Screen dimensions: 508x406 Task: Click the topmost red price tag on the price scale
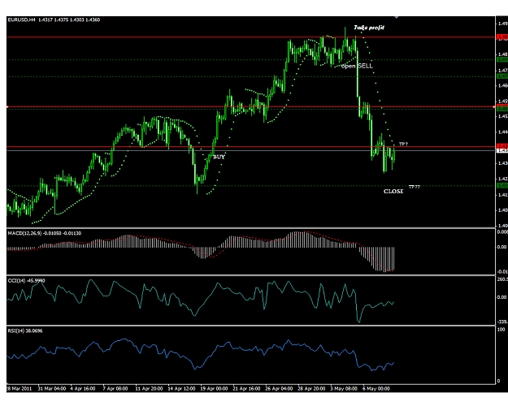(x=502, y=37)
